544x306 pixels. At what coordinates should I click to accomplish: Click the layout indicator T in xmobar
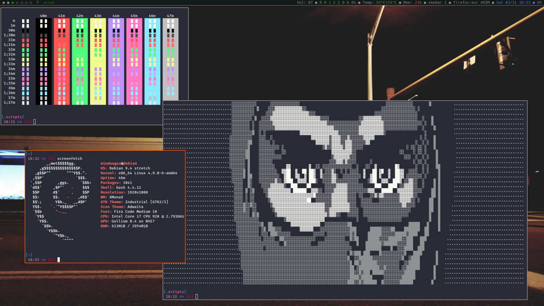(38, 3)
